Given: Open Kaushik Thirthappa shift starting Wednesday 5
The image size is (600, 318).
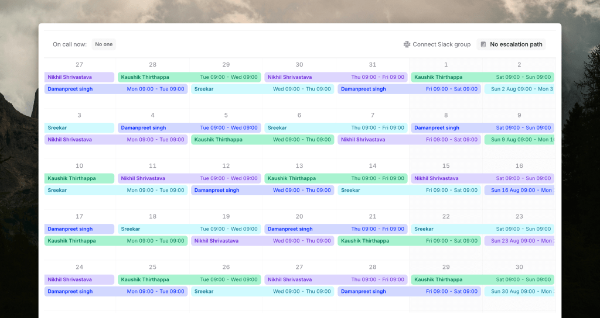Looking at the screenshot, I should point(262,140).
